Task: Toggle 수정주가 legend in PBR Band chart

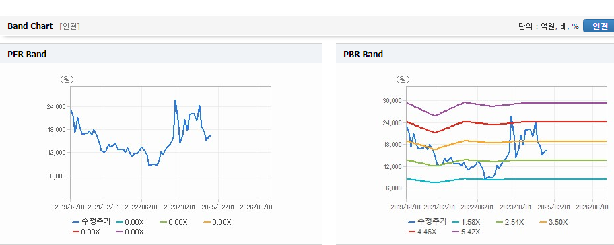Action: tap(428, 222)
